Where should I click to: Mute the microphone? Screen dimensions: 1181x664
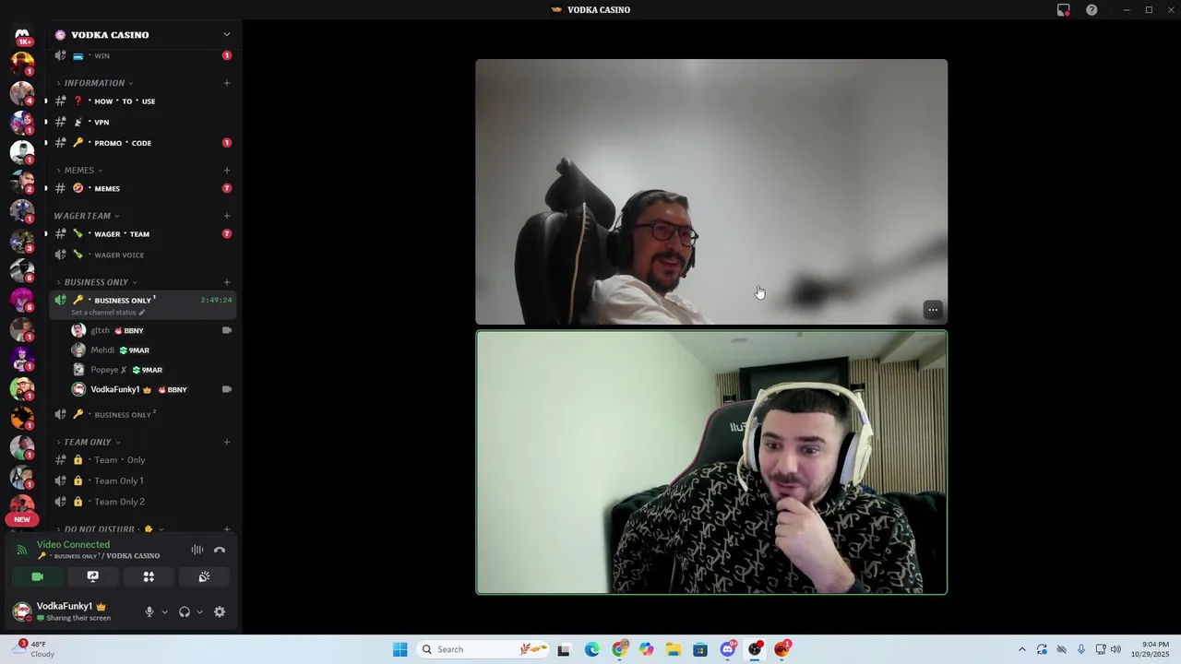(x=149, y=611)
